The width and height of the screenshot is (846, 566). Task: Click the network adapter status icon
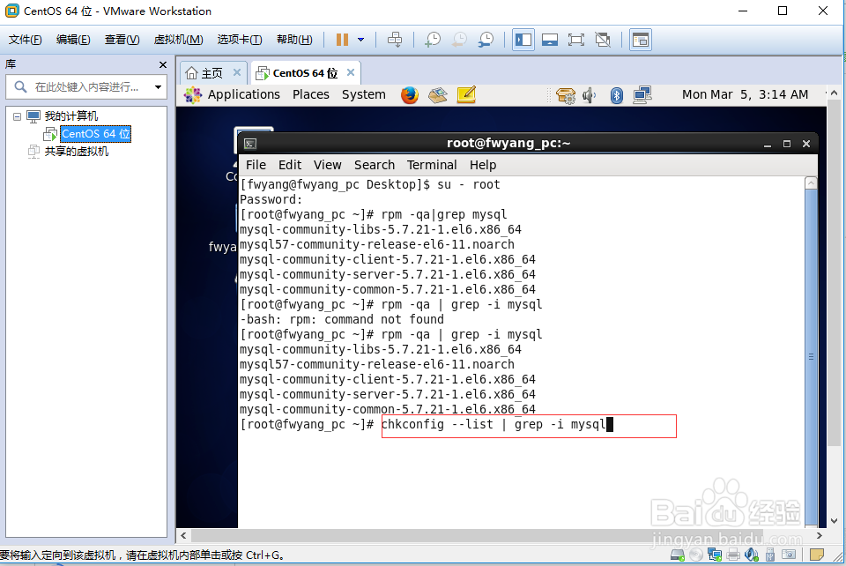[715, 555]
